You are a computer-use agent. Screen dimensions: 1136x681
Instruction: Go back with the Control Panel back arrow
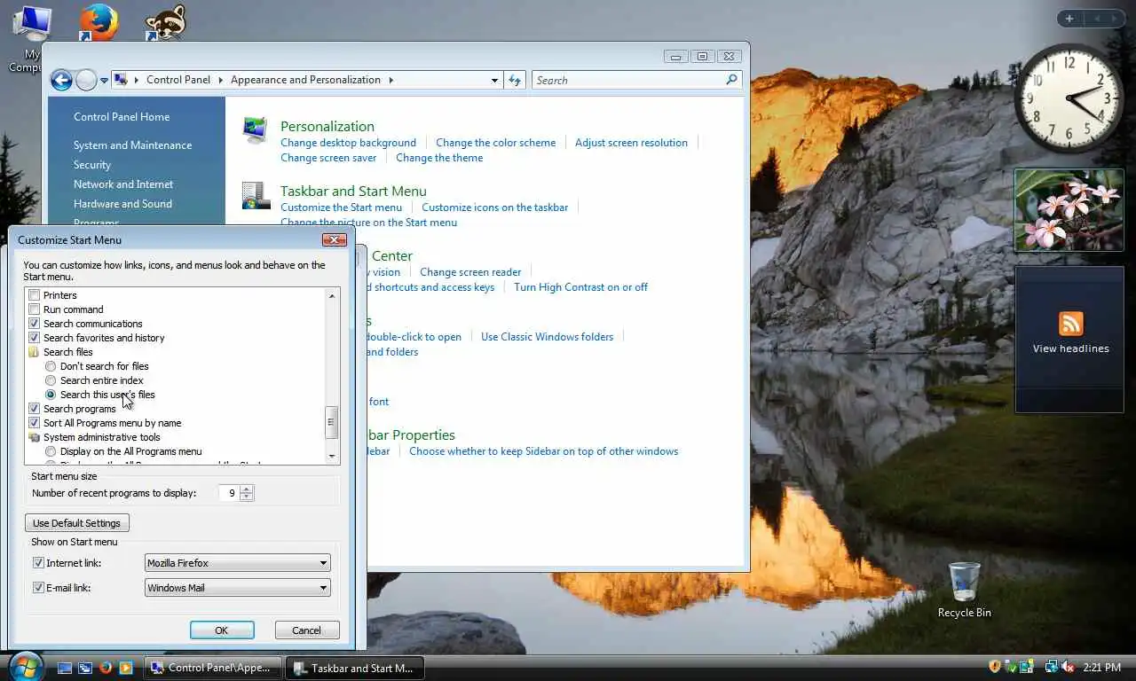[61, 81]
